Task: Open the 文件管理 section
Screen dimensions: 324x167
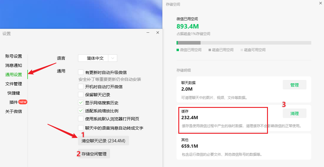Action: 14,84
